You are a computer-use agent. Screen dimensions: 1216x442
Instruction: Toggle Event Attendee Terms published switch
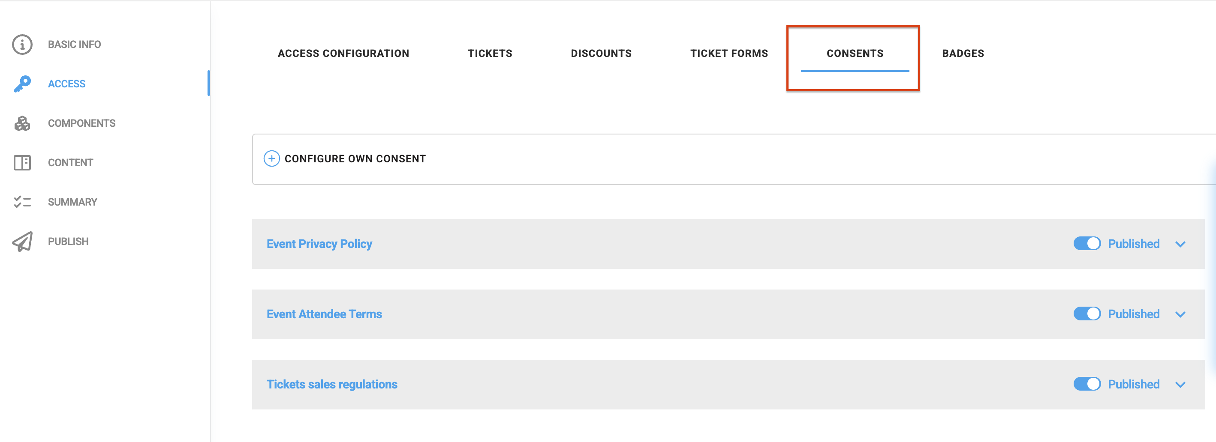[x=1087, y=314]
